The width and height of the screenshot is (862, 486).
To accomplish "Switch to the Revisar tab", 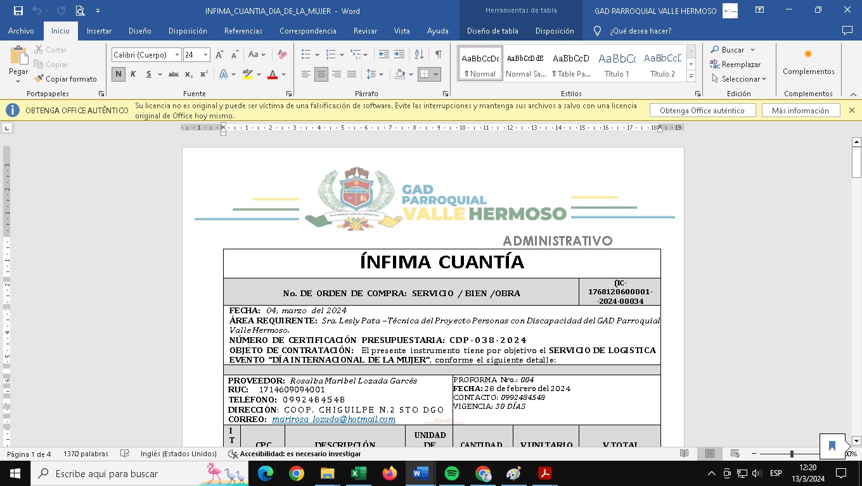I will (x=365, y=31).
